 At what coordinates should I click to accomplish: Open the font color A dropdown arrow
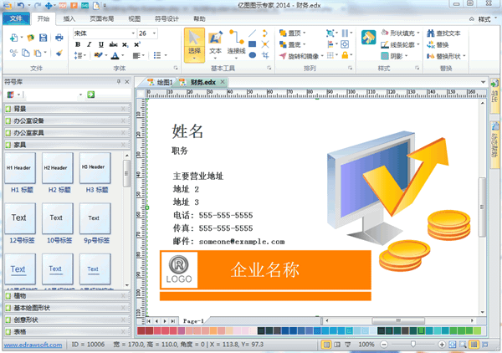[x=123, y=56]
